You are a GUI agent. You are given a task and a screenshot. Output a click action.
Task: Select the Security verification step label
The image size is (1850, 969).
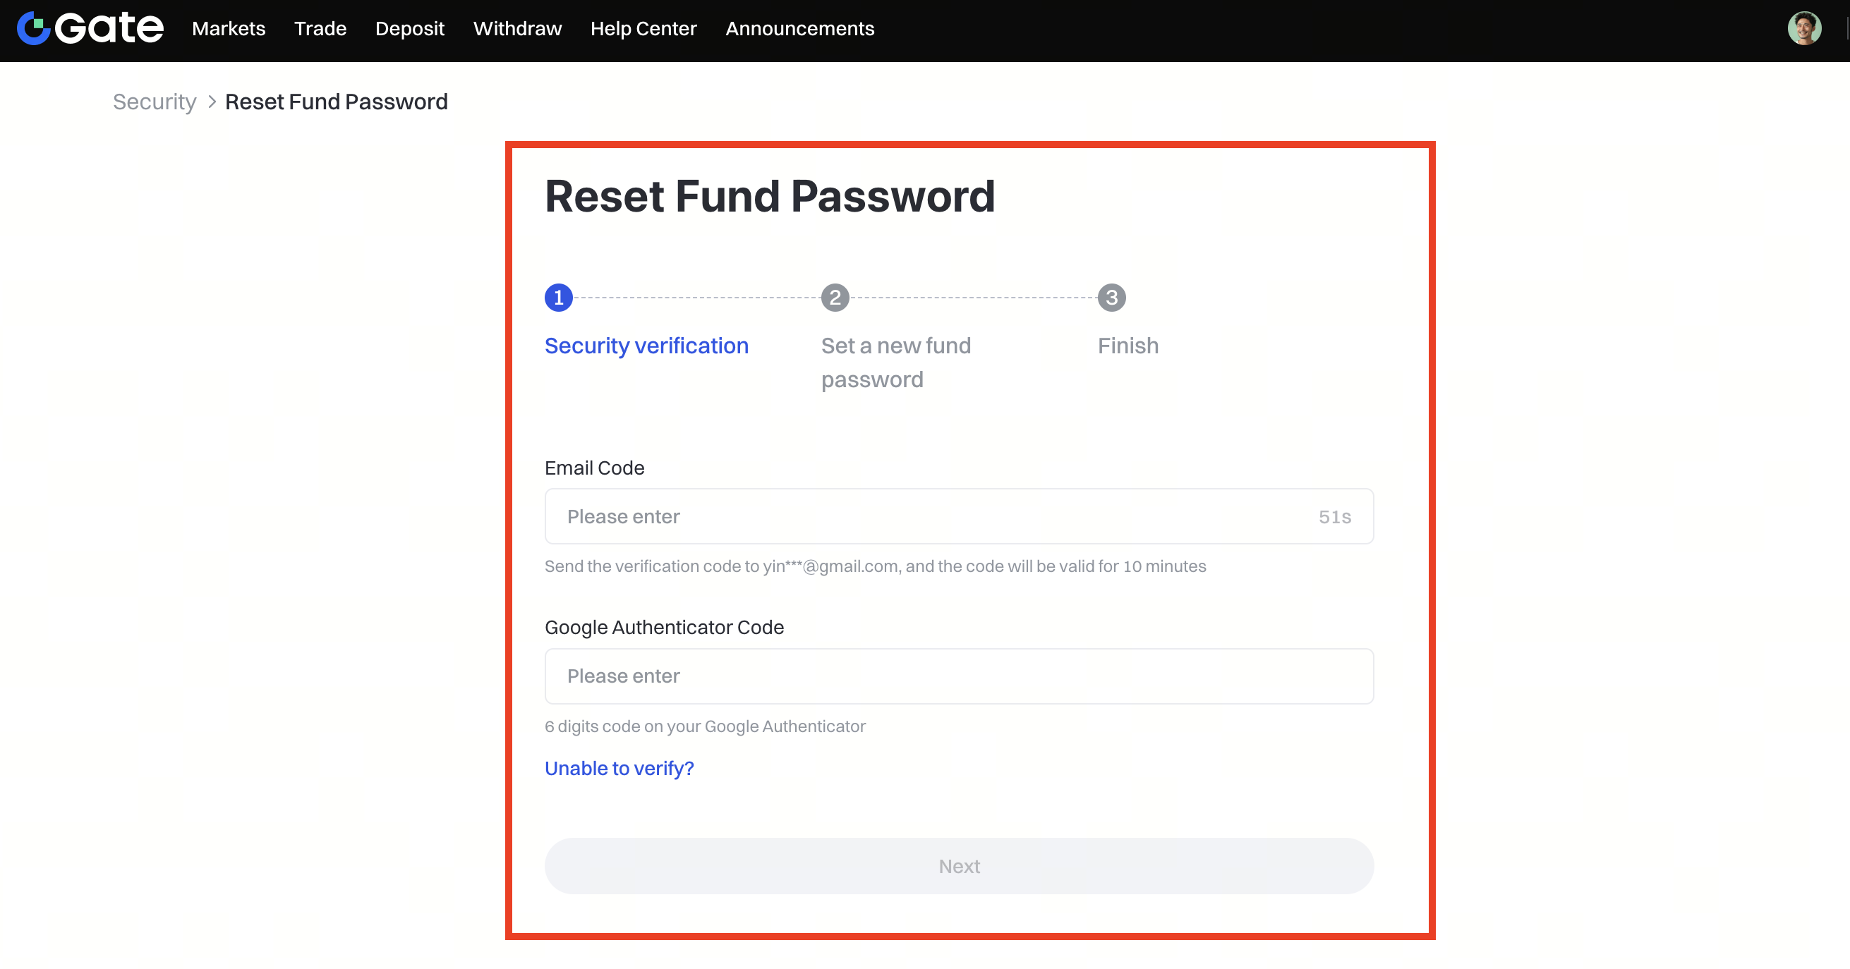[646, 346]
